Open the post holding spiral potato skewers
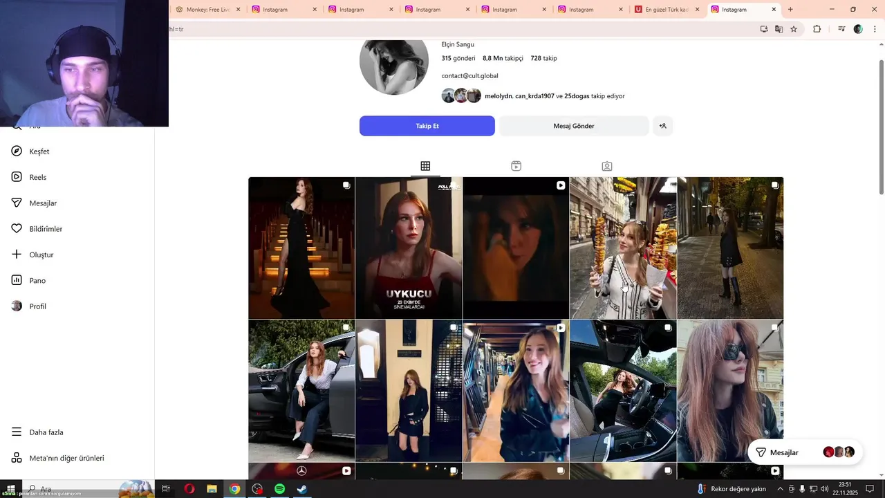This screenshot has width=885, height=498. click(623, 248)
